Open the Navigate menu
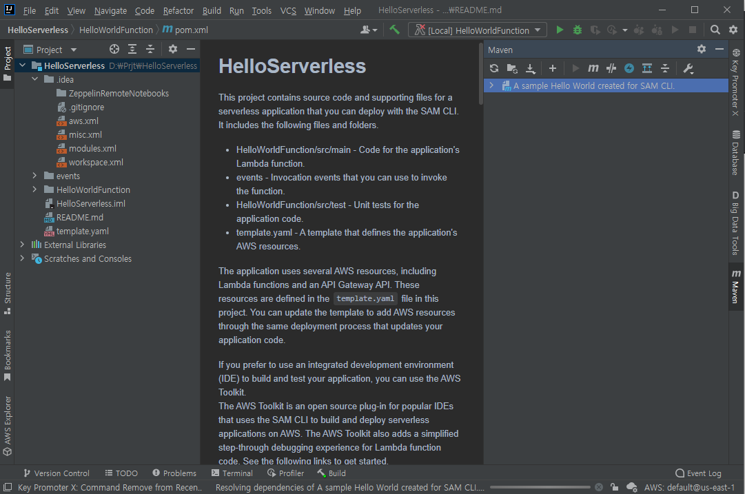This screenshot has height=494, width=745. (110, 10)
